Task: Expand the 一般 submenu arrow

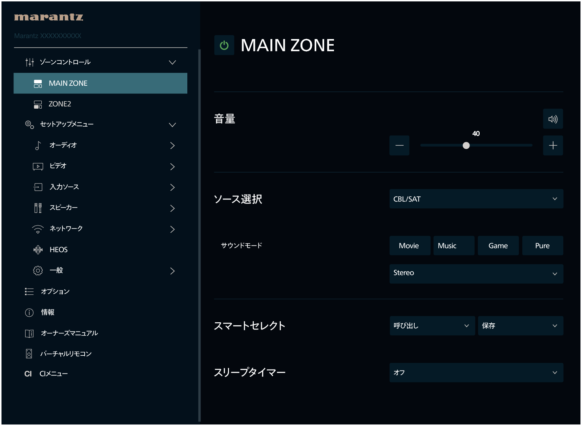Action: [173, 271]
